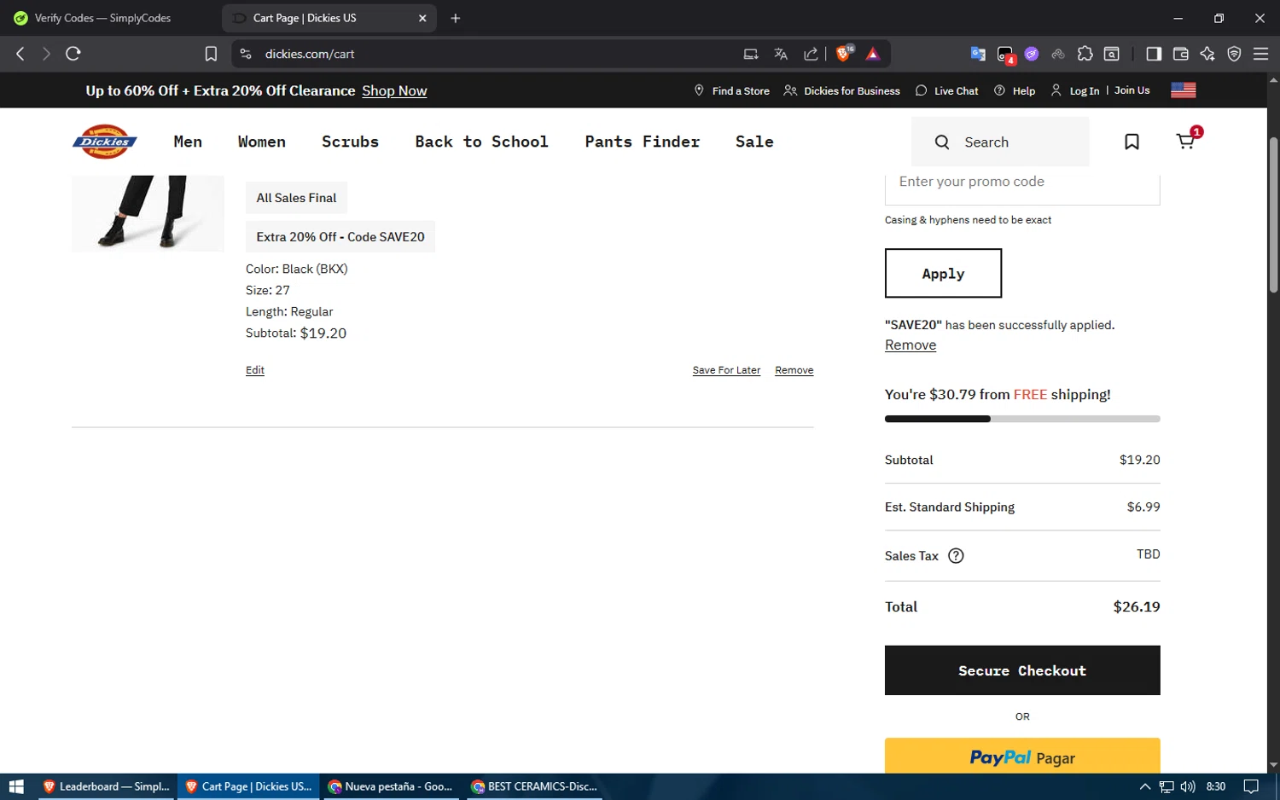The height and width of the screenshot is (800, 1280).
Task: Open the shopping cart icon
Action: point(1186,141)
